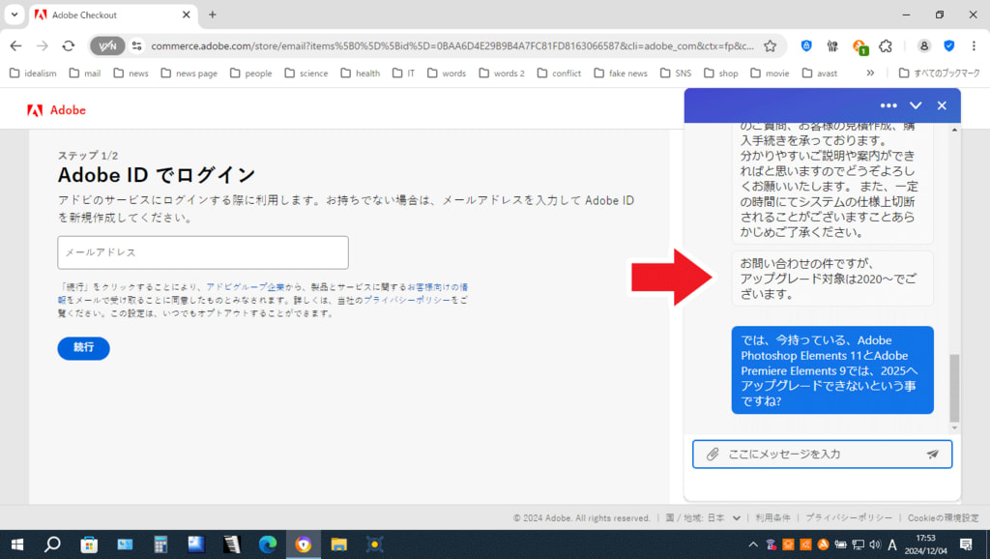Click the chat scrollbar thumb
The height and width of the screenshot is (559, 990).
click(x=954, y=388)
